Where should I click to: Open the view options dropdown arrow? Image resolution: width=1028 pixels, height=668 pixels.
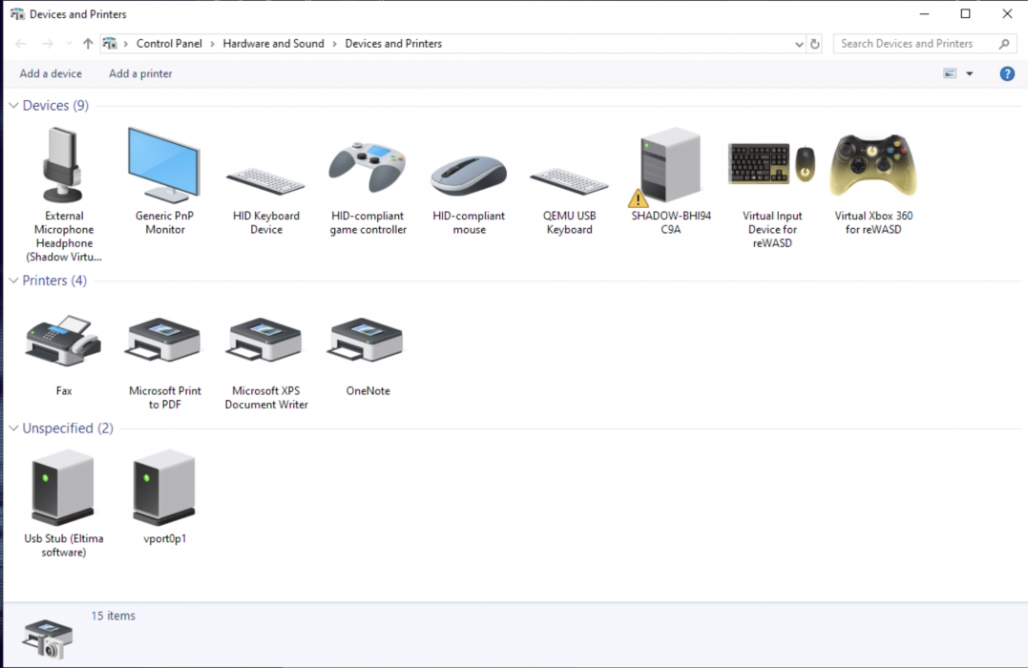point(969,73)
